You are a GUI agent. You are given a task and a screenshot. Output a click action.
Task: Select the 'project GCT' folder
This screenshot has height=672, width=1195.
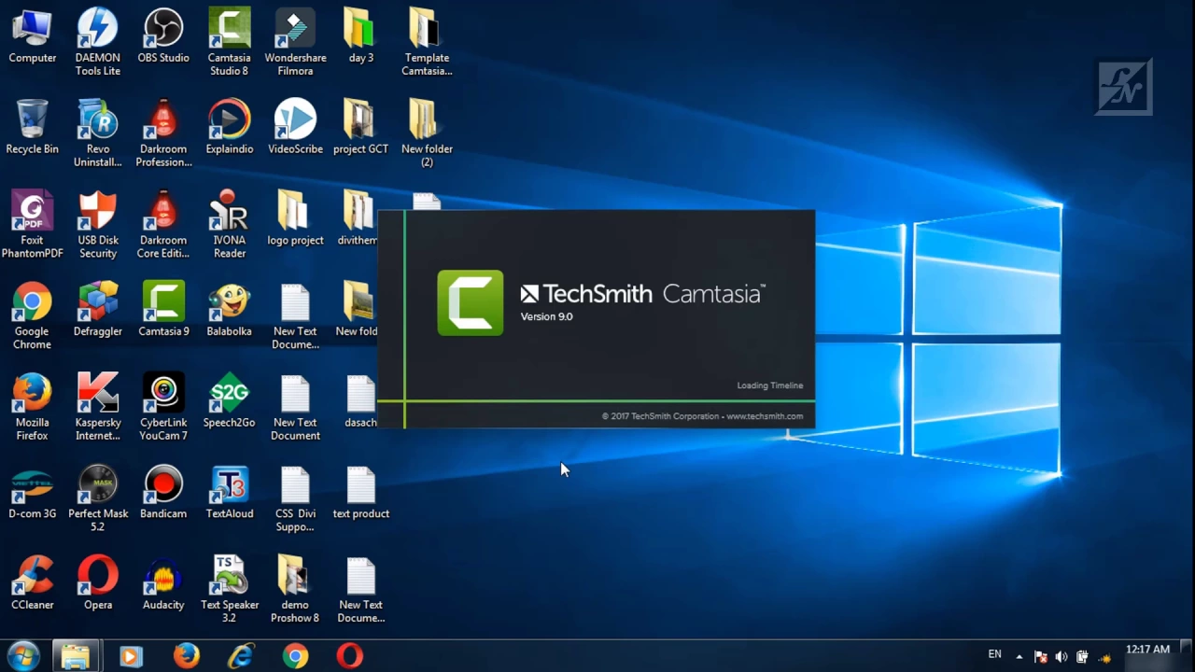click(361, 128)
